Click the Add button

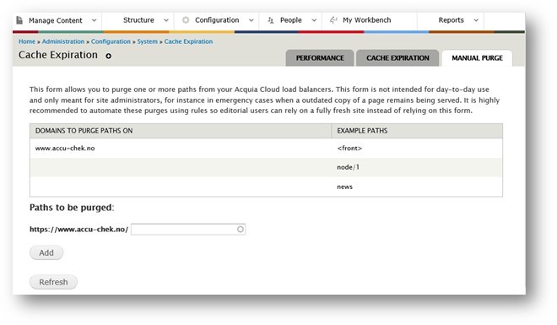(x=46, y=253)
